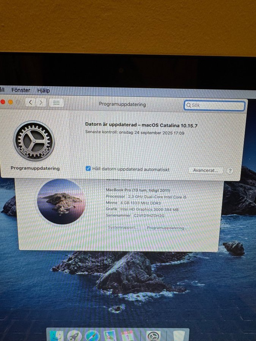Click the Catalina island image thumbnail

tap(61, 202)
